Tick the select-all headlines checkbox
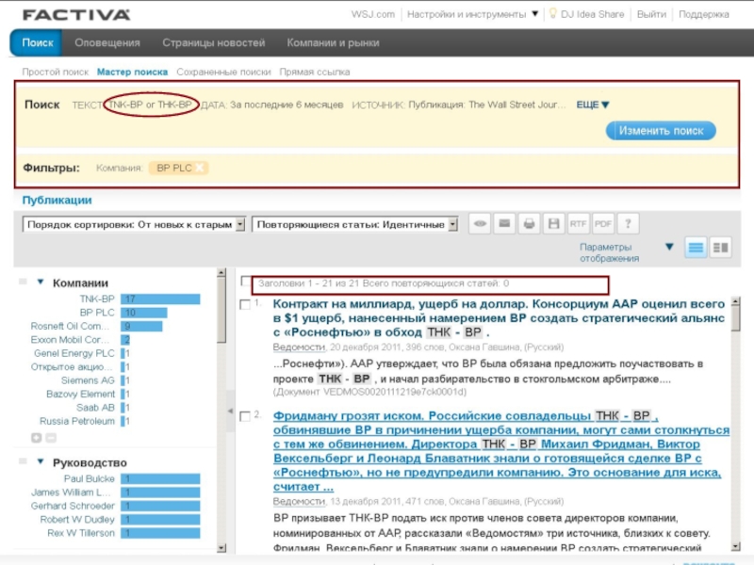754x565 pixels. point(245,281)
